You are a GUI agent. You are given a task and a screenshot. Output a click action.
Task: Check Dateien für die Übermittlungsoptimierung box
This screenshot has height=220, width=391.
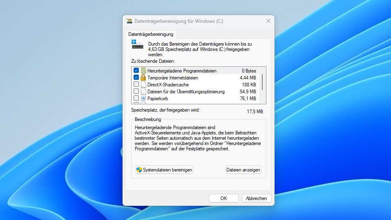click(x=136, y=91)
